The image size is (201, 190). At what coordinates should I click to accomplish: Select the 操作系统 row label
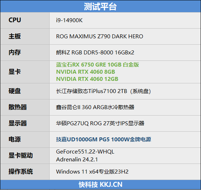click(21, 171)
